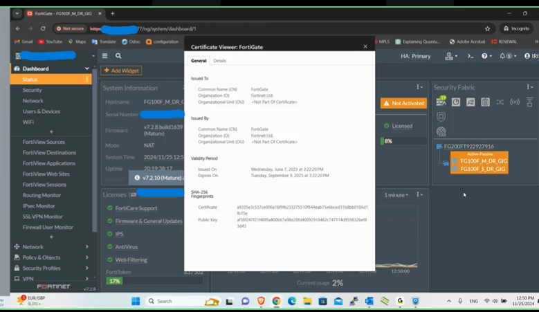
Task: Open the Odoo bookmark
Action: 131,42
